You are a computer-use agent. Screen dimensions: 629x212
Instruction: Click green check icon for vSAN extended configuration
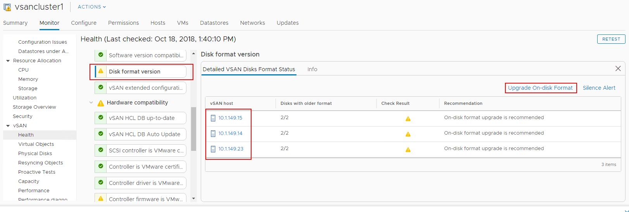101,87
